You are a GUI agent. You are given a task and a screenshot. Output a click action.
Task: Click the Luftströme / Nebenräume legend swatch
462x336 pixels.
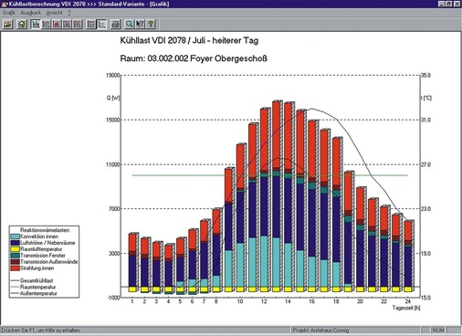pyautogui.click(x=16, y=243)
